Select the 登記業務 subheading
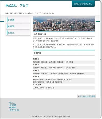This screenshot has width=102, height=119. [x=36, y=65]
